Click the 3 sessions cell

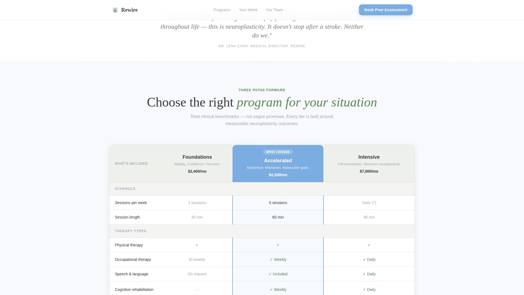(197, 203)
